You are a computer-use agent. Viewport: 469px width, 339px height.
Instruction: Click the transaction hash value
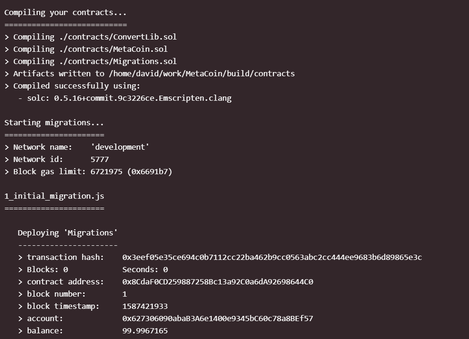(x=272, y=257)
